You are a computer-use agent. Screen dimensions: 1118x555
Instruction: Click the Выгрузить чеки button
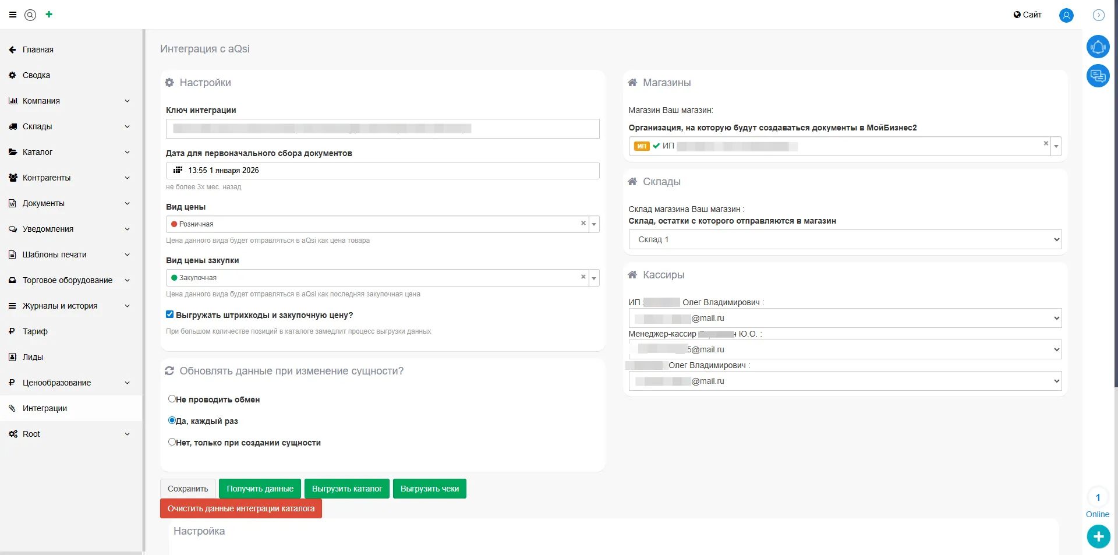429,489
